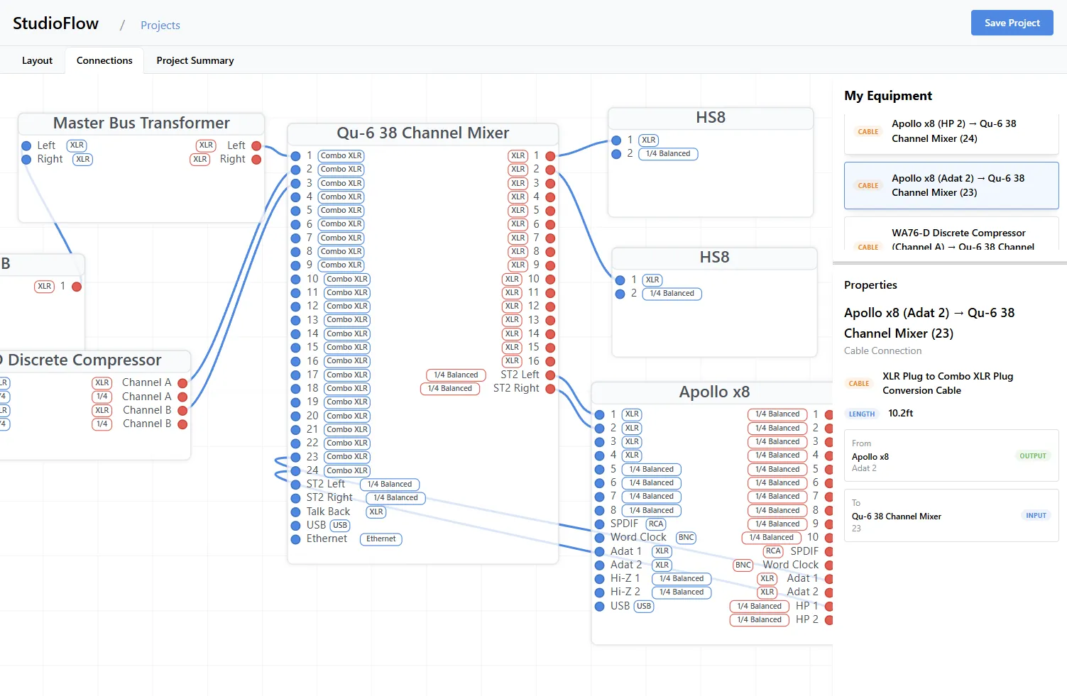Click the From Apollo x8 output card
Viewport: 1067px width, 696px height.
click(x=951, y=455)
